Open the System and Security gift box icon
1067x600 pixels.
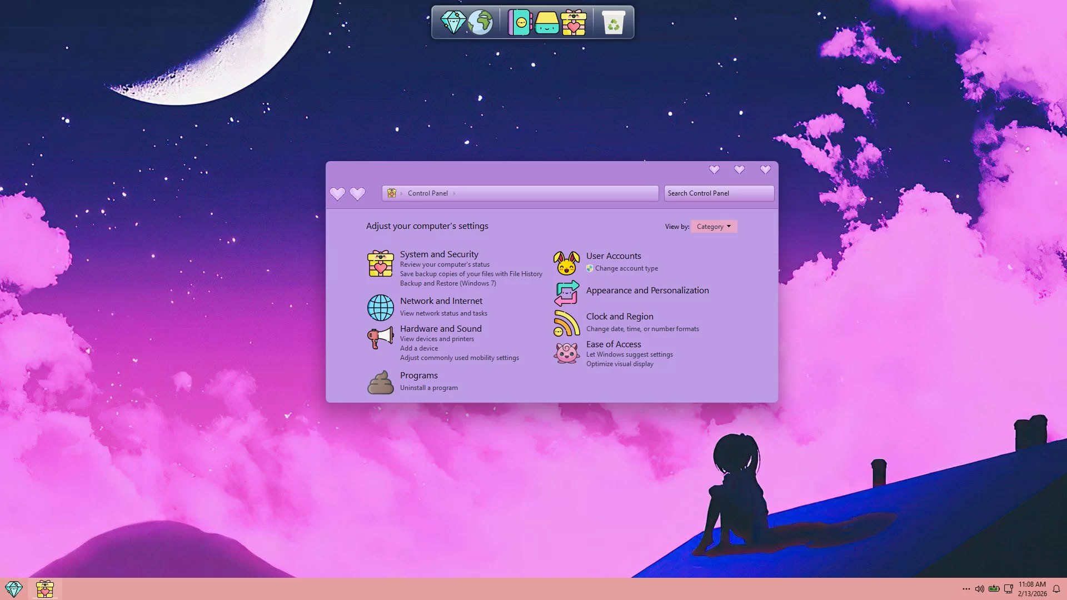(x=380, y=263)
